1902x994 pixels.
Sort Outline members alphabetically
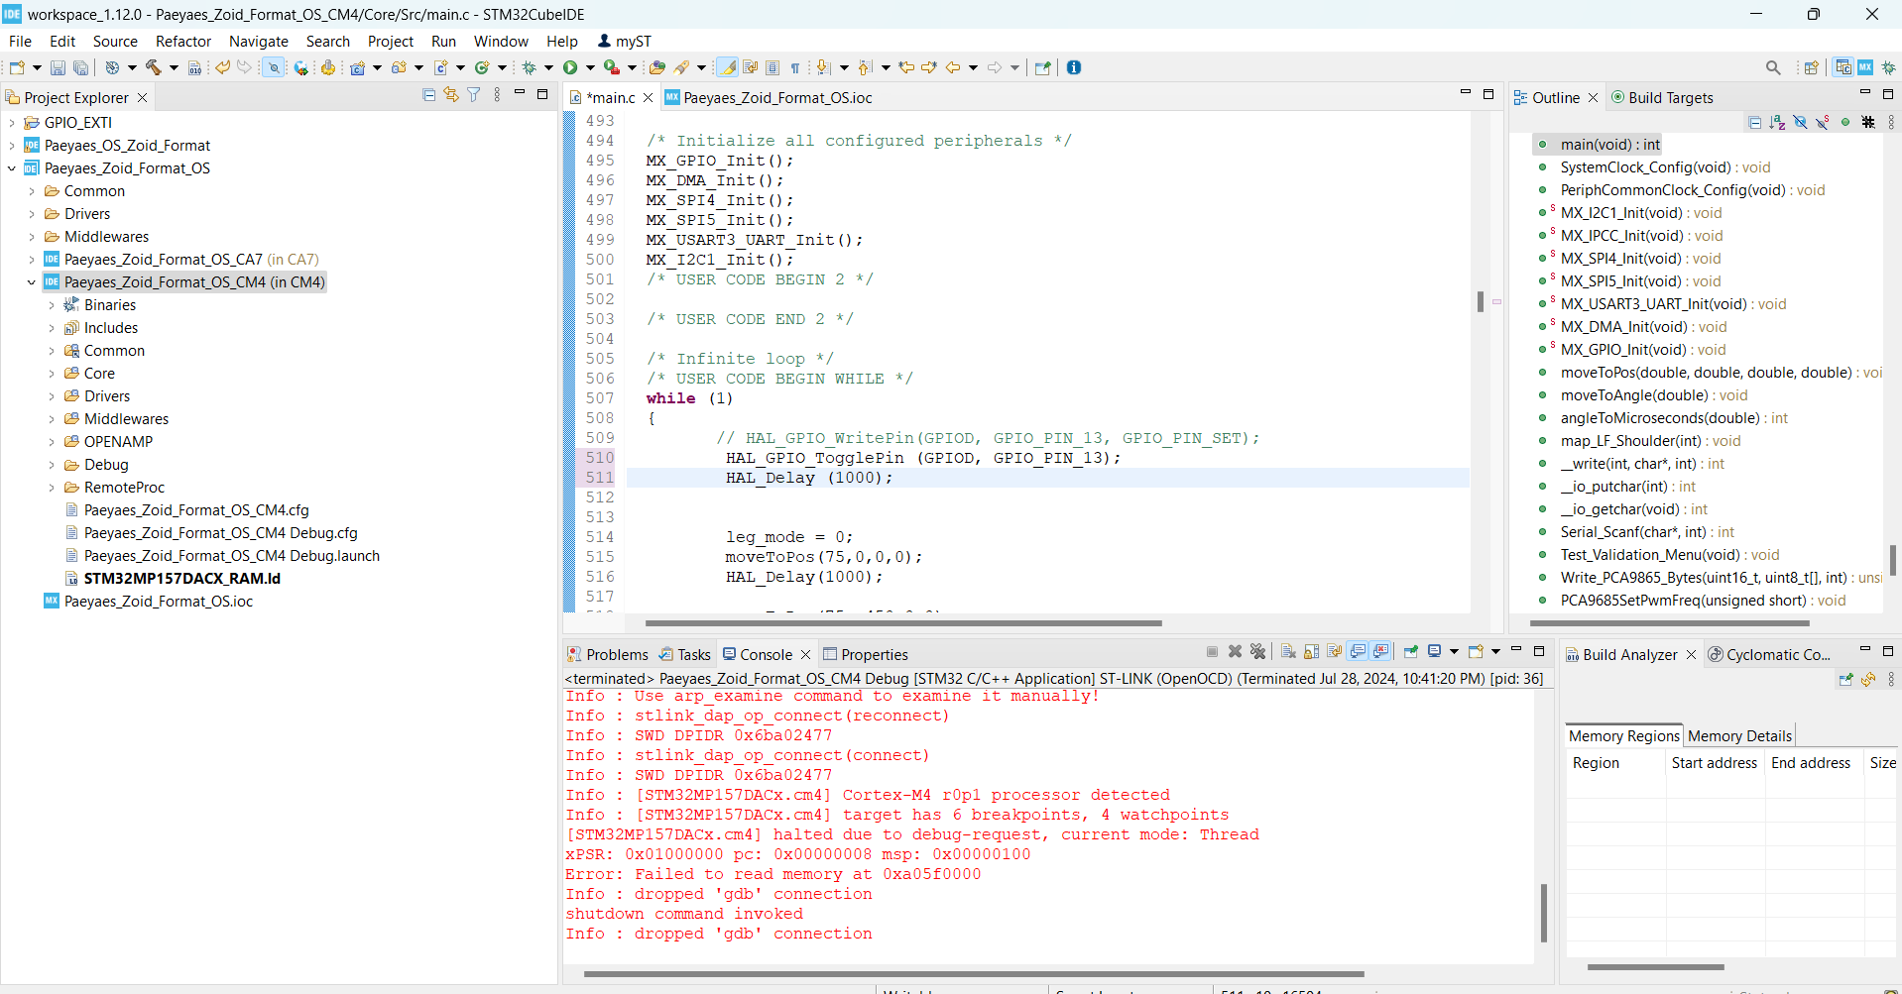pos(1776,122)
